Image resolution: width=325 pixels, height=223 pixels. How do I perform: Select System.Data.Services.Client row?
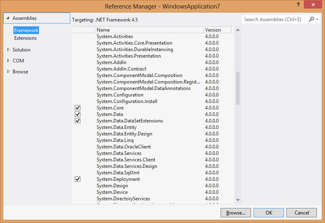pyautogui.click(x=153, y=160)
